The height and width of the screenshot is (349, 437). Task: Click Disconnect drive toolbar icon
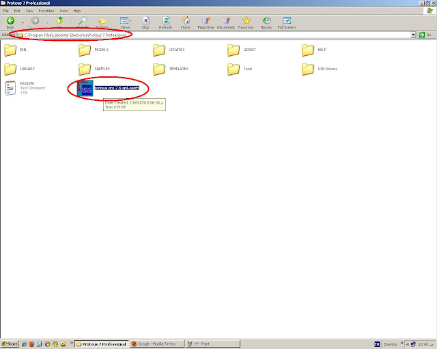pyautogui.click(x=226, y=22)
